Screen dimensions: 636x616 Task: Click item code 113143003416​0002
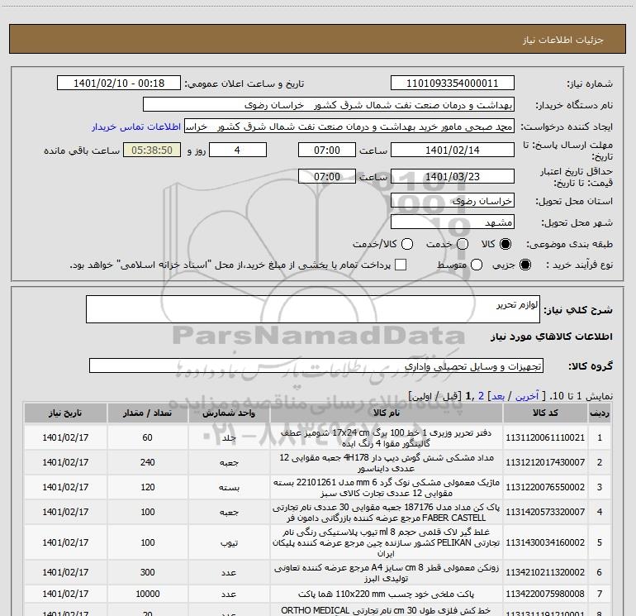tap(545, 542)
